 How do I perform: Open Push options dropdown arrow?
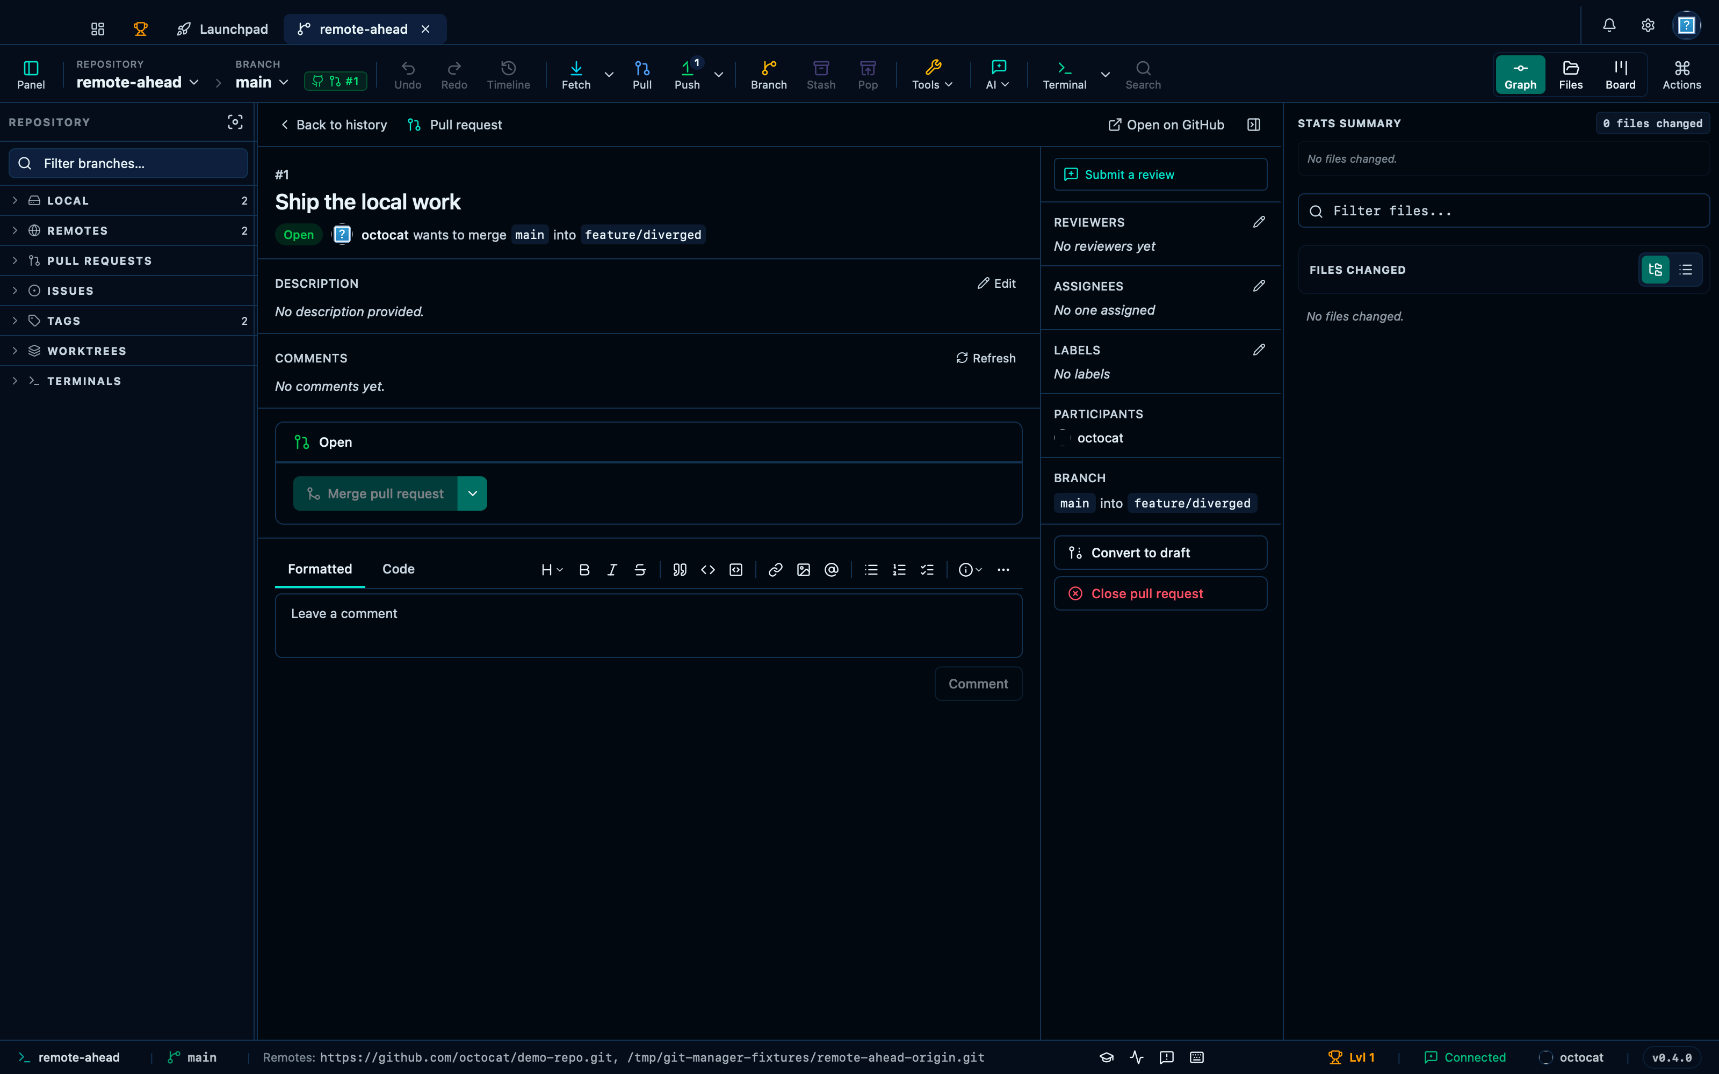pyautogui.click(x=718, y=75)
